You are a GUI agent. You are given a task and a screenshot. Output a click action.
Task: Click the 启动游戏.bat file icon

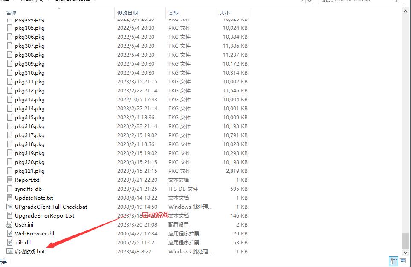(x=10, y=251)
